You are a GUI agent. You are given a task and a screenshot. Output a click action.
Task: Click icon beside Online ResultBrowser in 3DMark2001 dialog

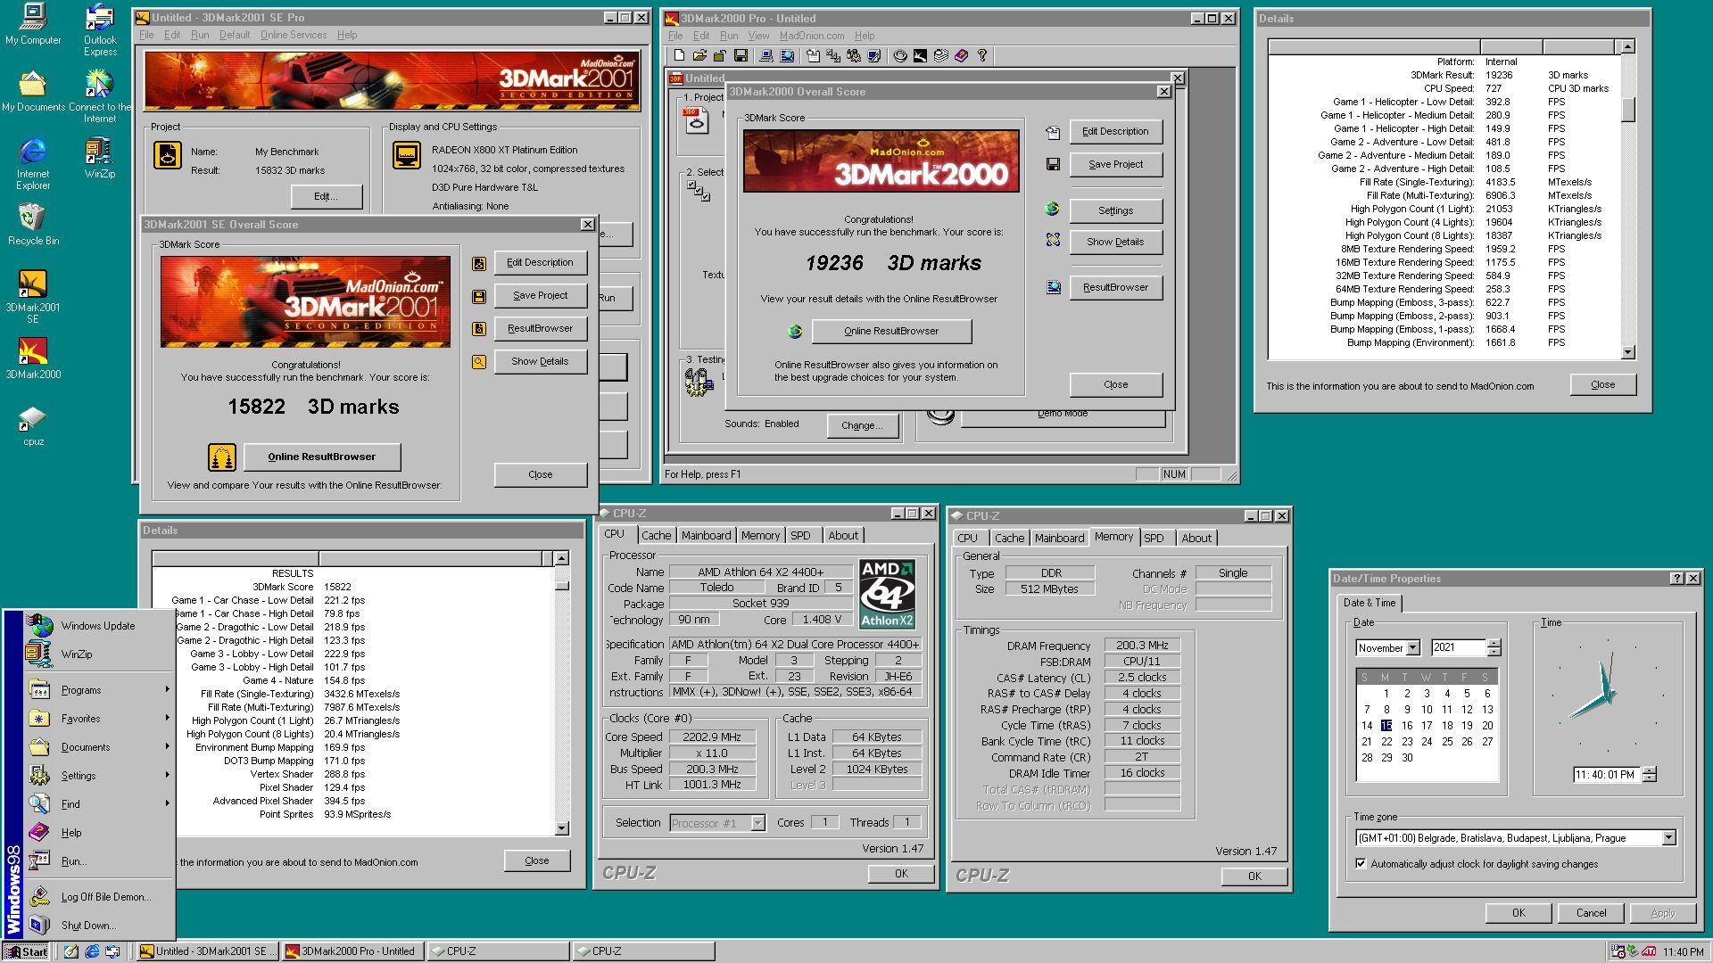[x=222, y=457]
